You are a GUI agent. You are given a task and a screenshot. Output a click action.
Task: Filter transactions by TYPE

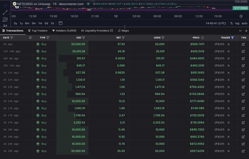pyautogui.click(x=48, y=38)
